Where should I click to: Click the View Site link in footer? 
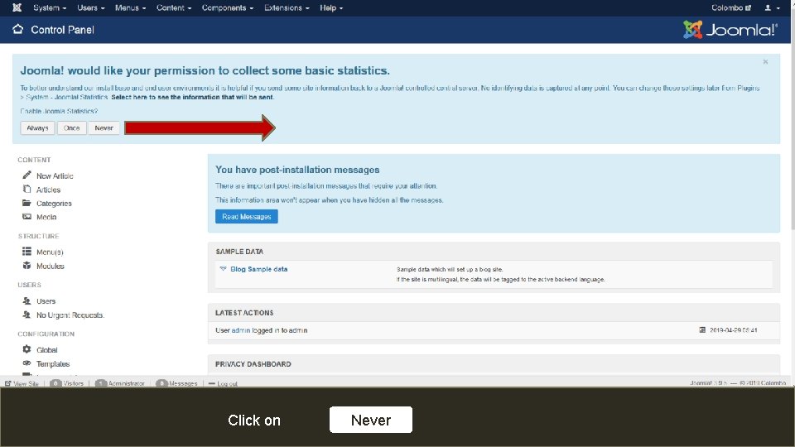click(22, 383)
